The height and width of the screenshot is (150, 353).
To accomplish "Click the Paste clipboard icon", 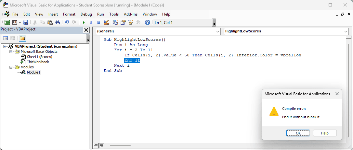I will 50,22.
